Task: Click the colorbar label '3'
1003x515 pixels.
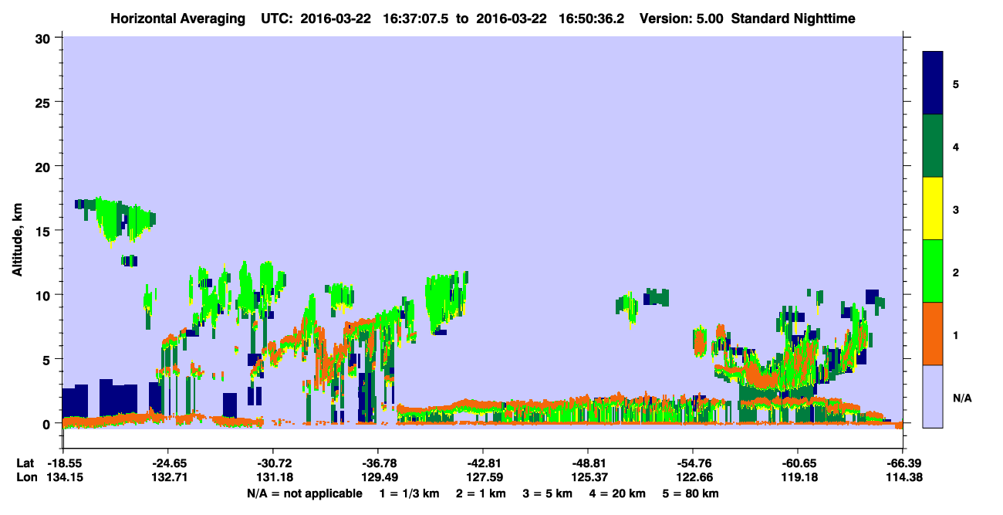Action: (956, 208)
